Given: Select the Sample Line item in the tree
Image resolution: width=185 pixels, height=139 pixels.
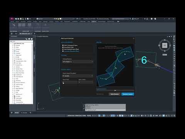Looking at the screenshot, I should [x=19, y=65].
